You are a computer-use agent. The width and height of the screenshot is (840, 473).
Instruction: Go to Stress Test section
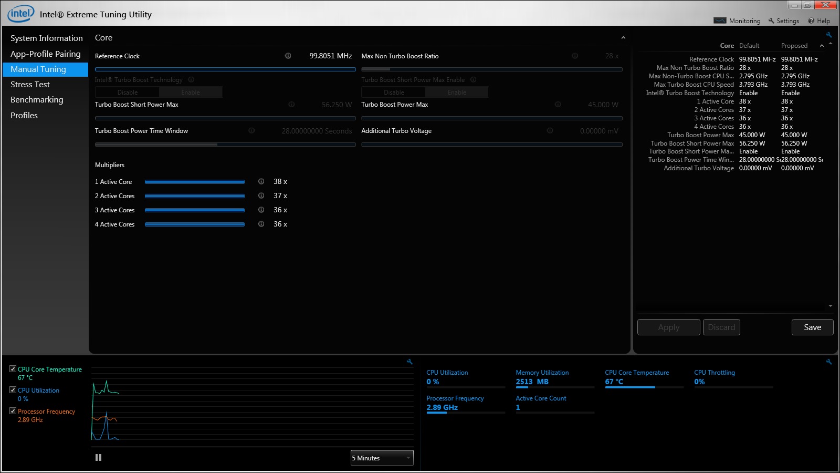30,85
